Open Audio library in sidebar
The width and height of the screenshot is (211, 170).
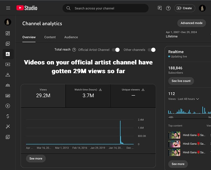pyautogui.click(x=8, y=137)
